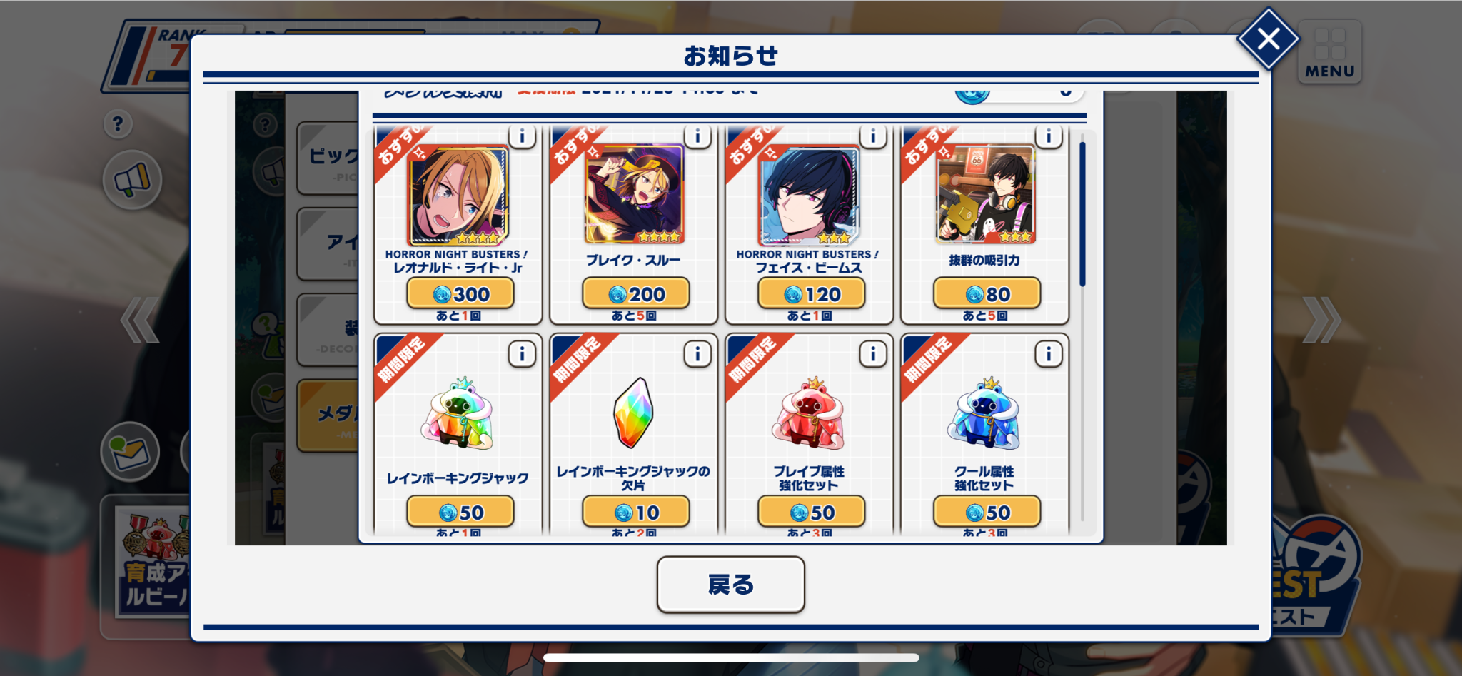Click the megaphone announcement icon
Image resolution: width=1462 pixels, height=676 pixels.
pyautogui.click(x=132, y=180)
